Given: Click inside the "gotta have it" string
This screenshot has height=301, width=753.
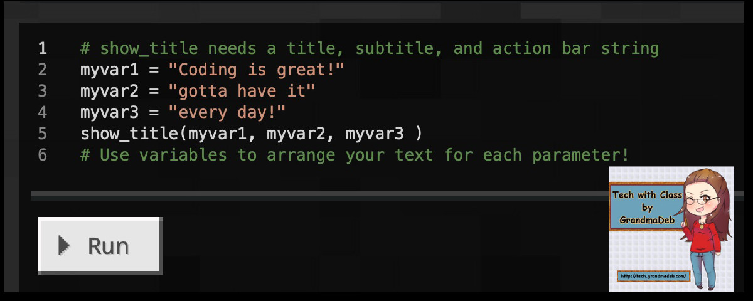Looking at the screenshot, I should pyautogui.click(x=242, y=91).
